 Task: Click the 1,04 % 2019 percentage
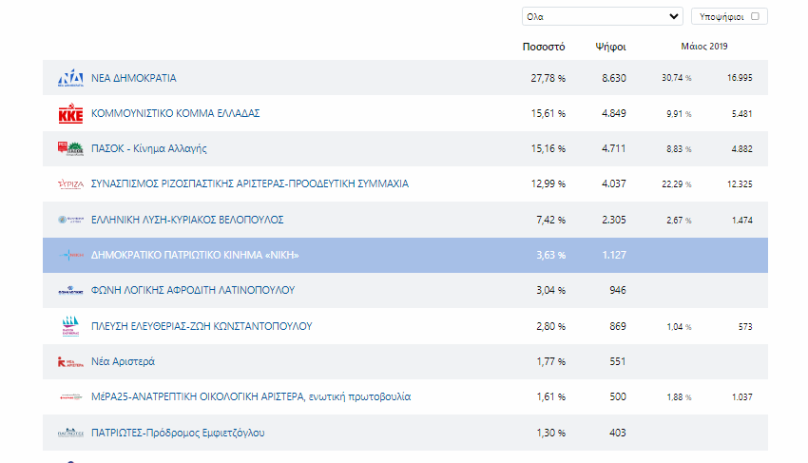[x=679, y=326]
